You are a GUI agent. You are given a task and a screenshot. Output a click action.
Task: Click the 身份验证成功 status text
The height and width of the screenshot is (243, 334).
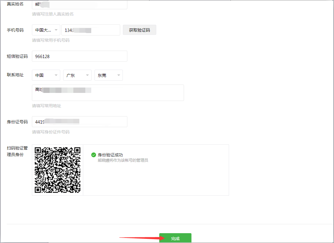(x=110, y=155)
